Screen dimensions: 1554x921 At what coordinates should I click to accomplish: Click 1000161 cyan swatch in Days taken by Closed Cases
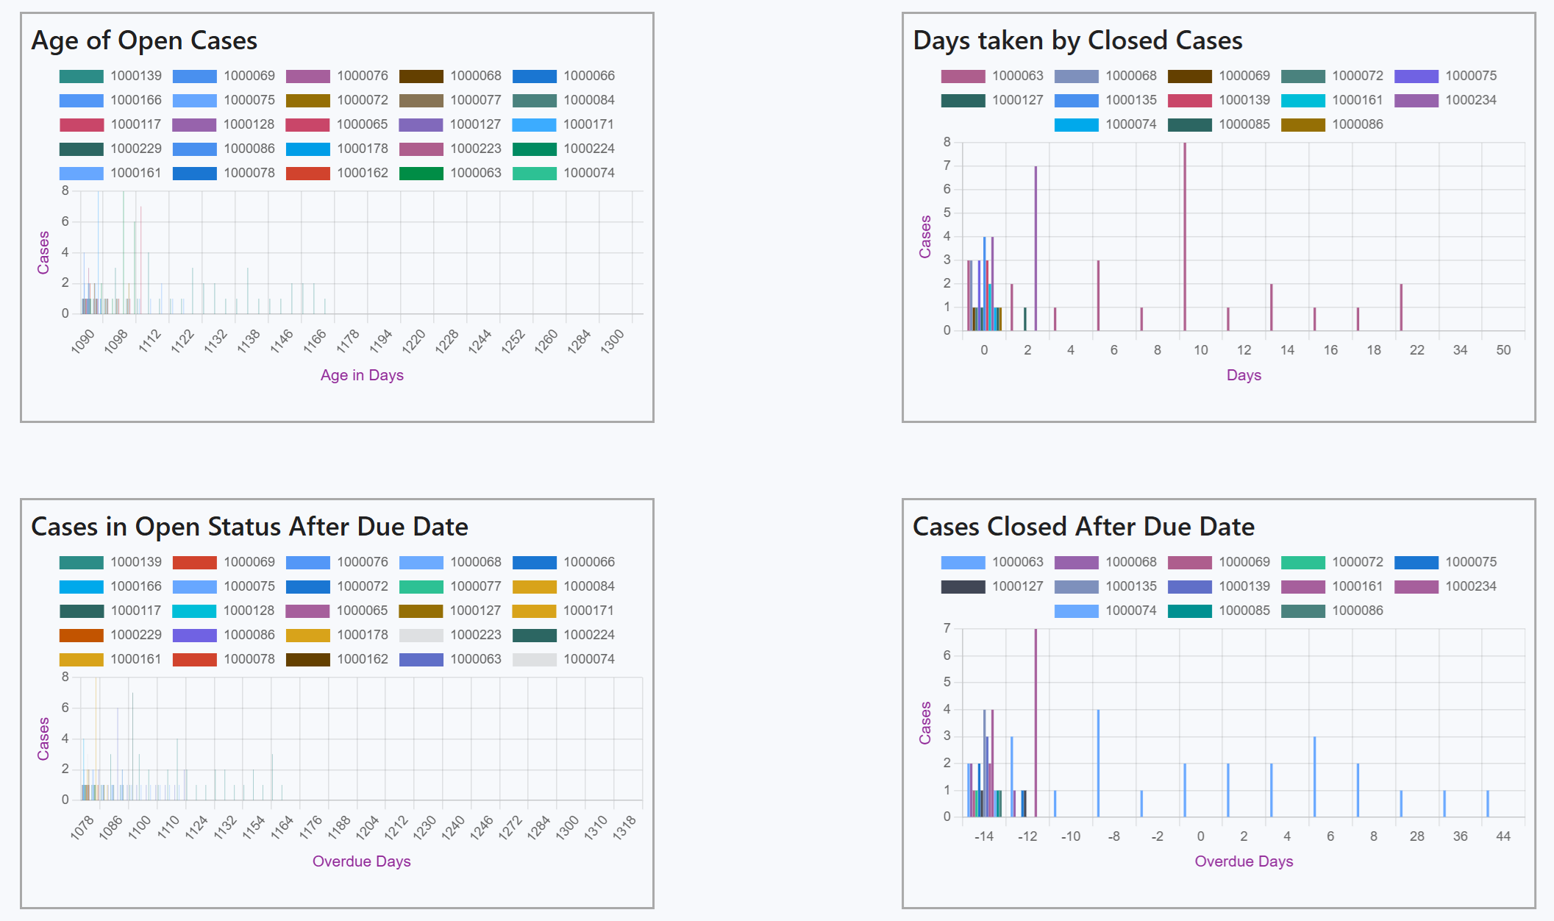(x=1303, y=100)
